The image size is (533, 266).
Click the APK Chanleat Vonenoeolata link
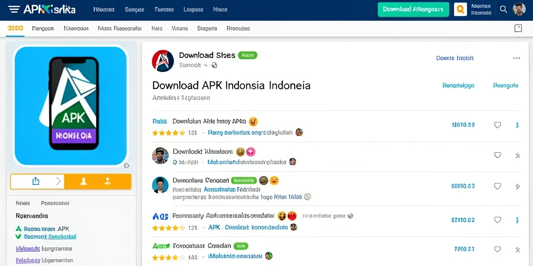coord(248,227)
